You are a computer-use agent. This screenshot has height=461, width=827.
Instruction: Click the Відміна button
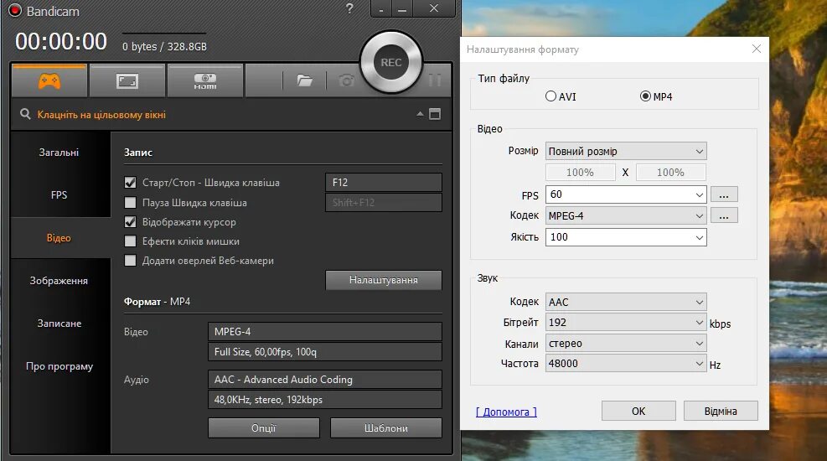tap(721, 411)
